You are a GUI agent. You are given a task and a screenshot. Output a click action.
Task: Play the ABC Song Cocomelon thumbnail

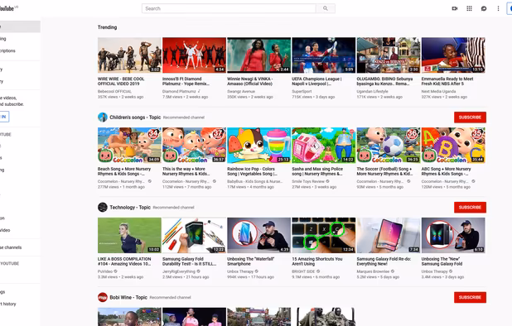click(453, 145)
